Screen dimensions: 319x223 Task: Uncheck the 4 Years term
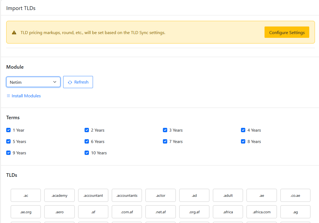pyautogui.click(x=243, y=130)
